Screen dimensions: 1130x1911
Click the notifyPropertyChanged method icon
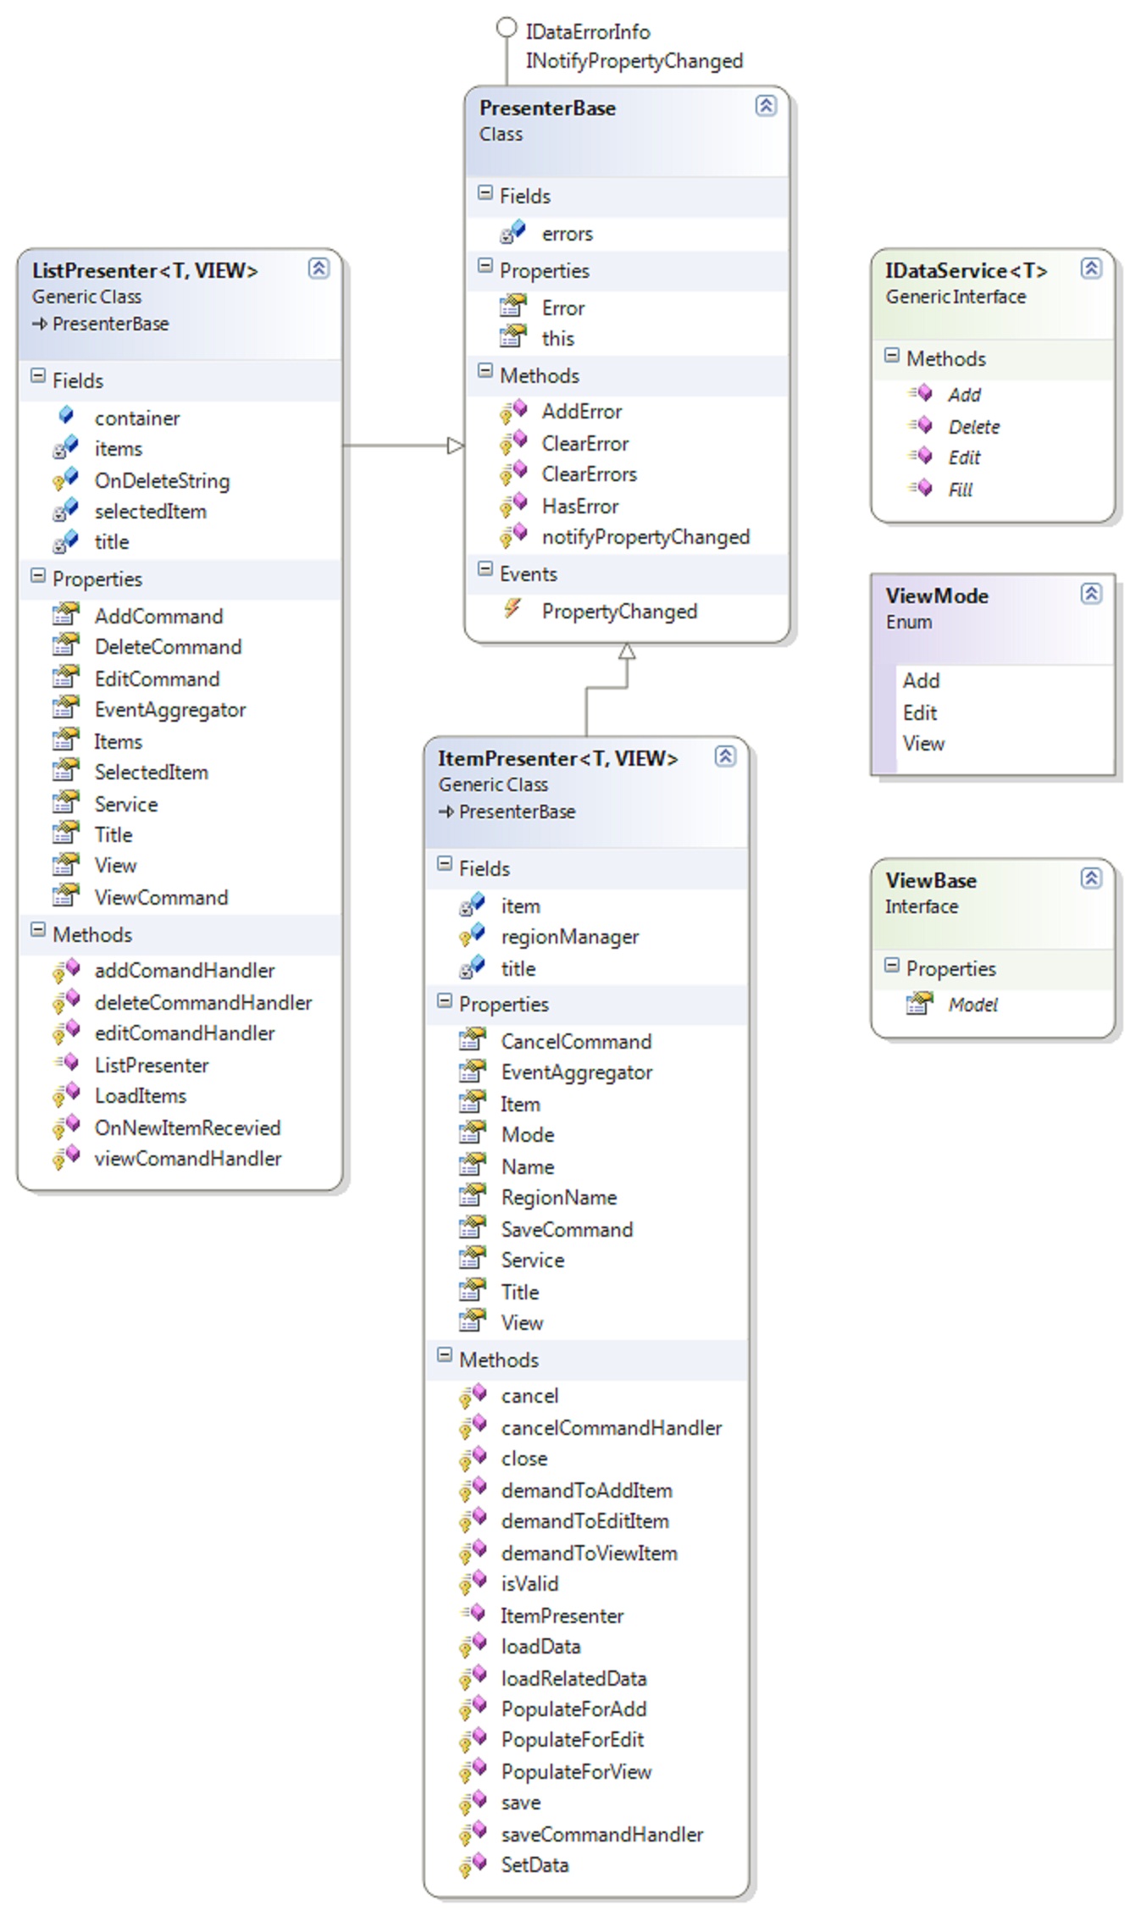[512, 537]
